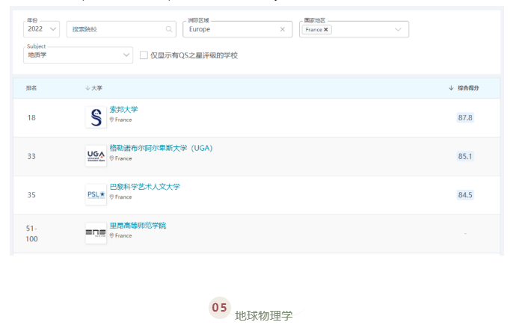The image size is (522, 328).
Task: Open the 里昂高等师范学院 link
Action: 138,226
